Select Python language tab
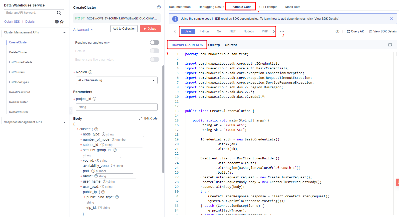This screenshot has width=399, height=217. tap(204, 31)
